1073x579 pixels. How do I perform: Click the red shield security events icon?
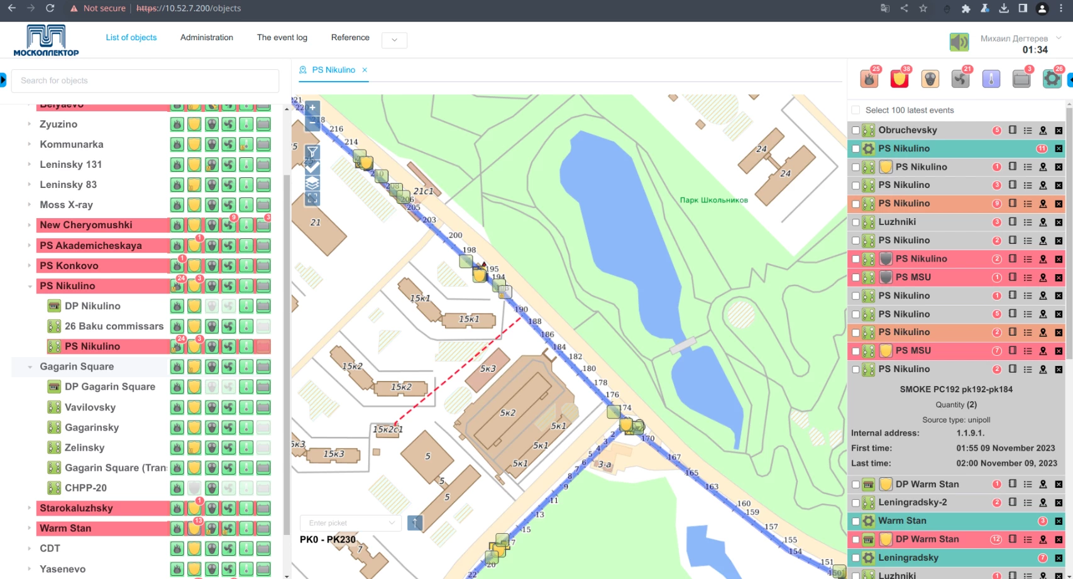(x=900, y=79)
